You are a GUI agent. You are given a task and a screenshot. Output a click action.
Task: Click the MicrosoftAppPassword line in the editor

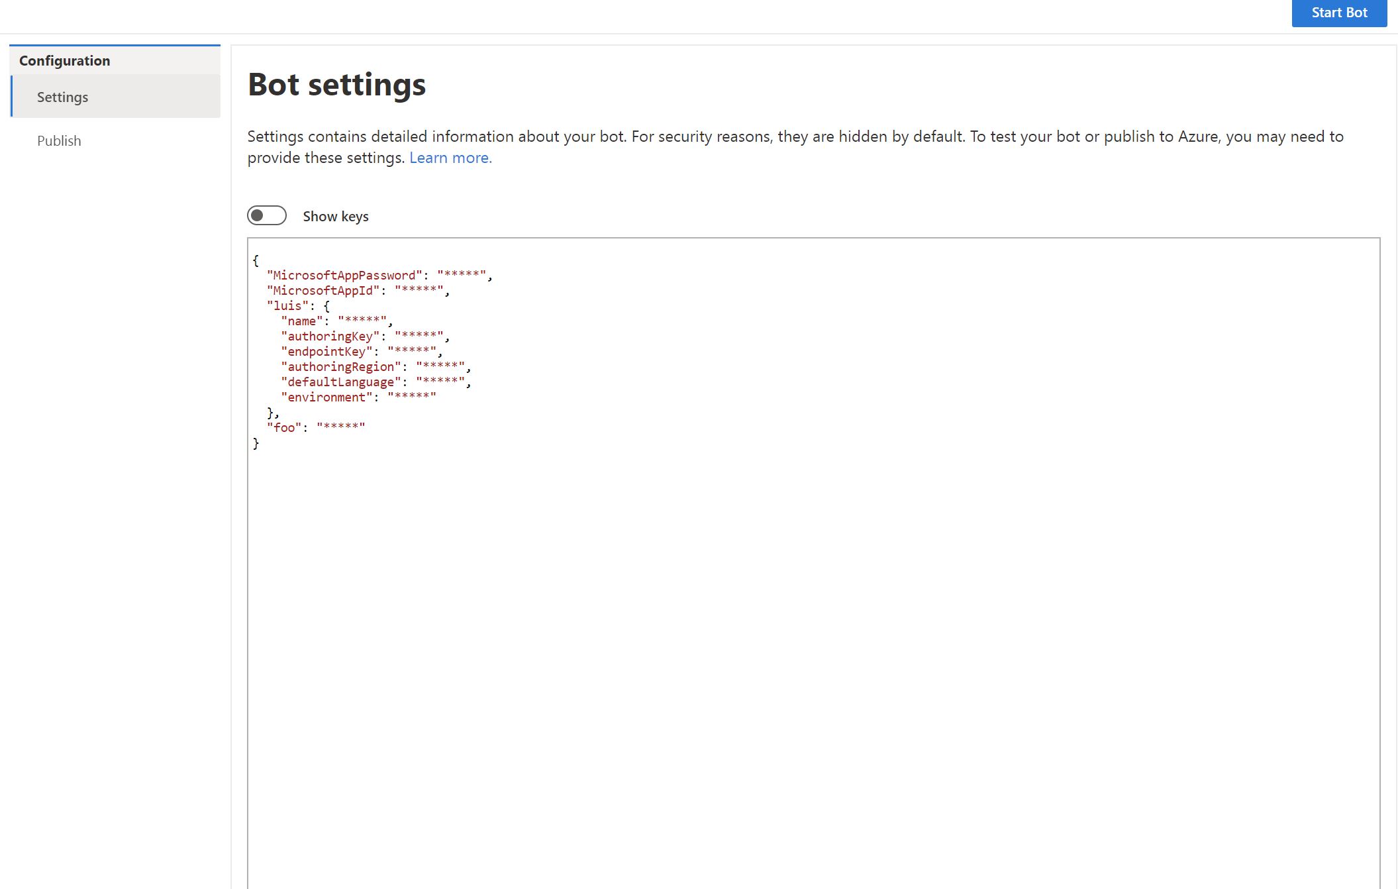[344, 276]
